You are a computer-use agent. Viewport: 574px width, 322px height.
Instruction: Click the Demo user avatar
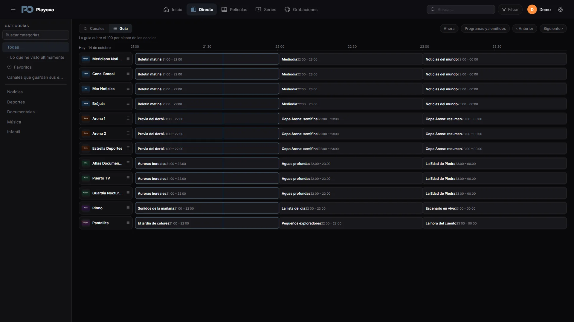[532, 10]
